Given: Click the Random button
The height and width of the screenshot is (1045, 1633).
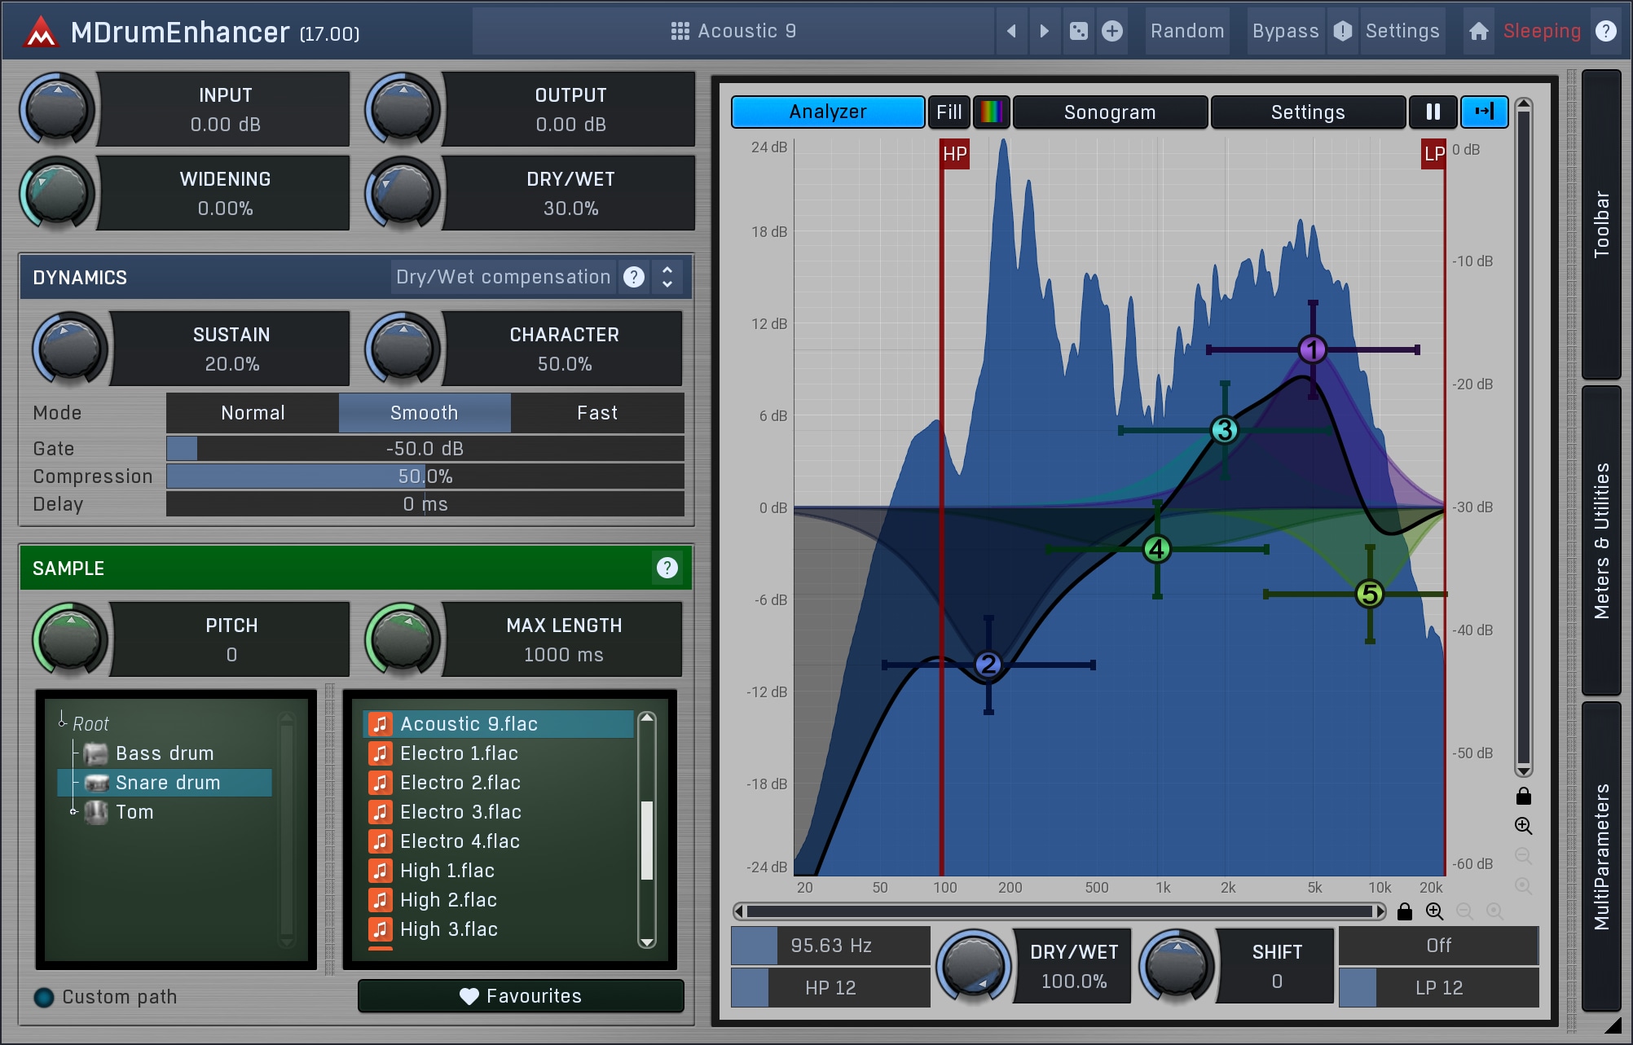Looking at the screenshot, I should pos(1186,31).
